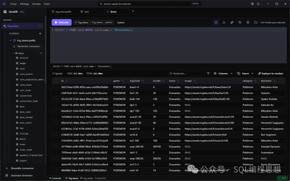Click the schema diagram icon in query toolbar
The image size is (290, 181).
(x=224, y=22)
